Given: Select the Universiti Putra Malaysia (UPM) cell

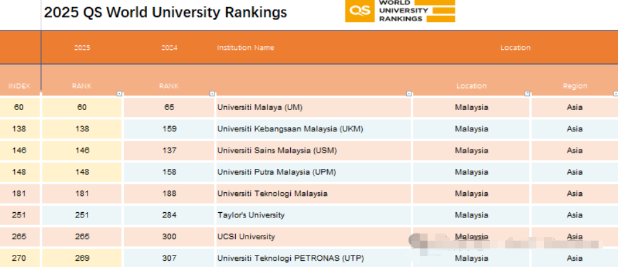Looking at the screenshot, I should click(x=277, y=172).
